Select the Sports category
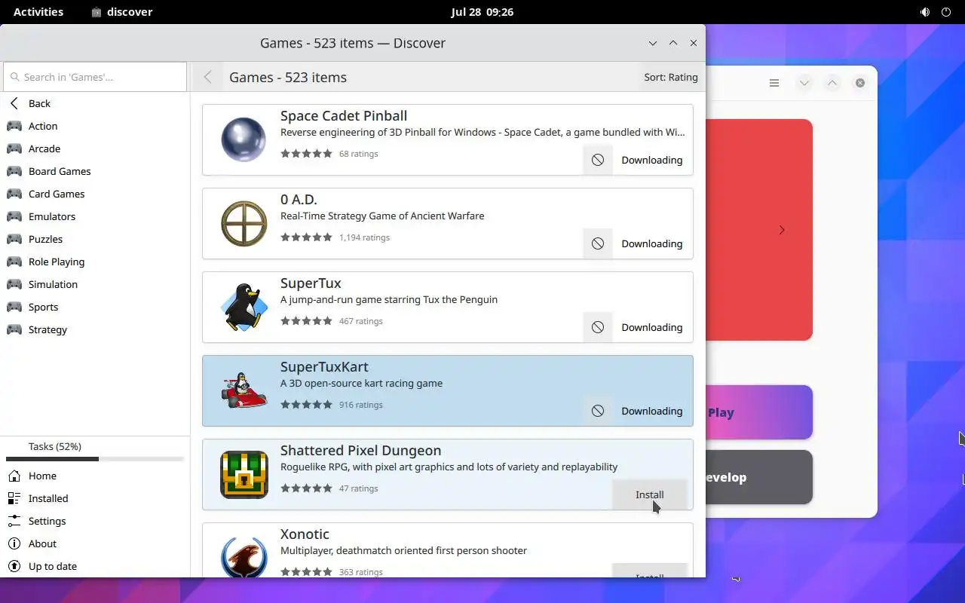The height and width of the screenshot is (603, 965). [95, 307]
